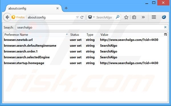Go back with the Back arrow button
The width and height of the screenshot is (171, 106).
7,17
